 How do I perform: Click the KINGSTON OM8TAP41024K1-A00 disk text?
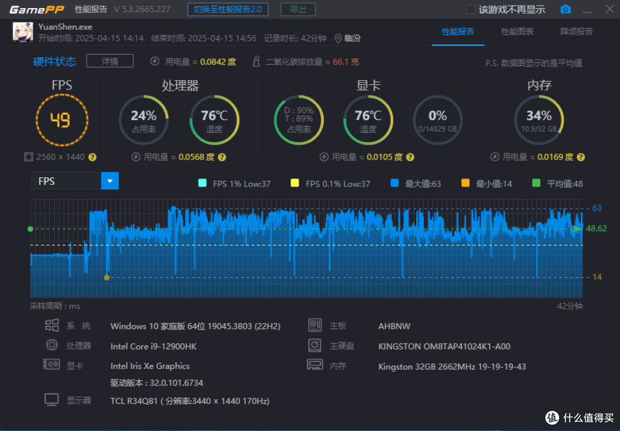[444, 347]
